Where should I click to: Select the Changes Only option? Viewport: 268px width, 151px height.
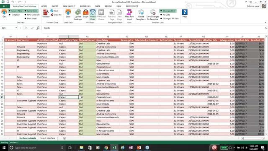tap(168, 11)
